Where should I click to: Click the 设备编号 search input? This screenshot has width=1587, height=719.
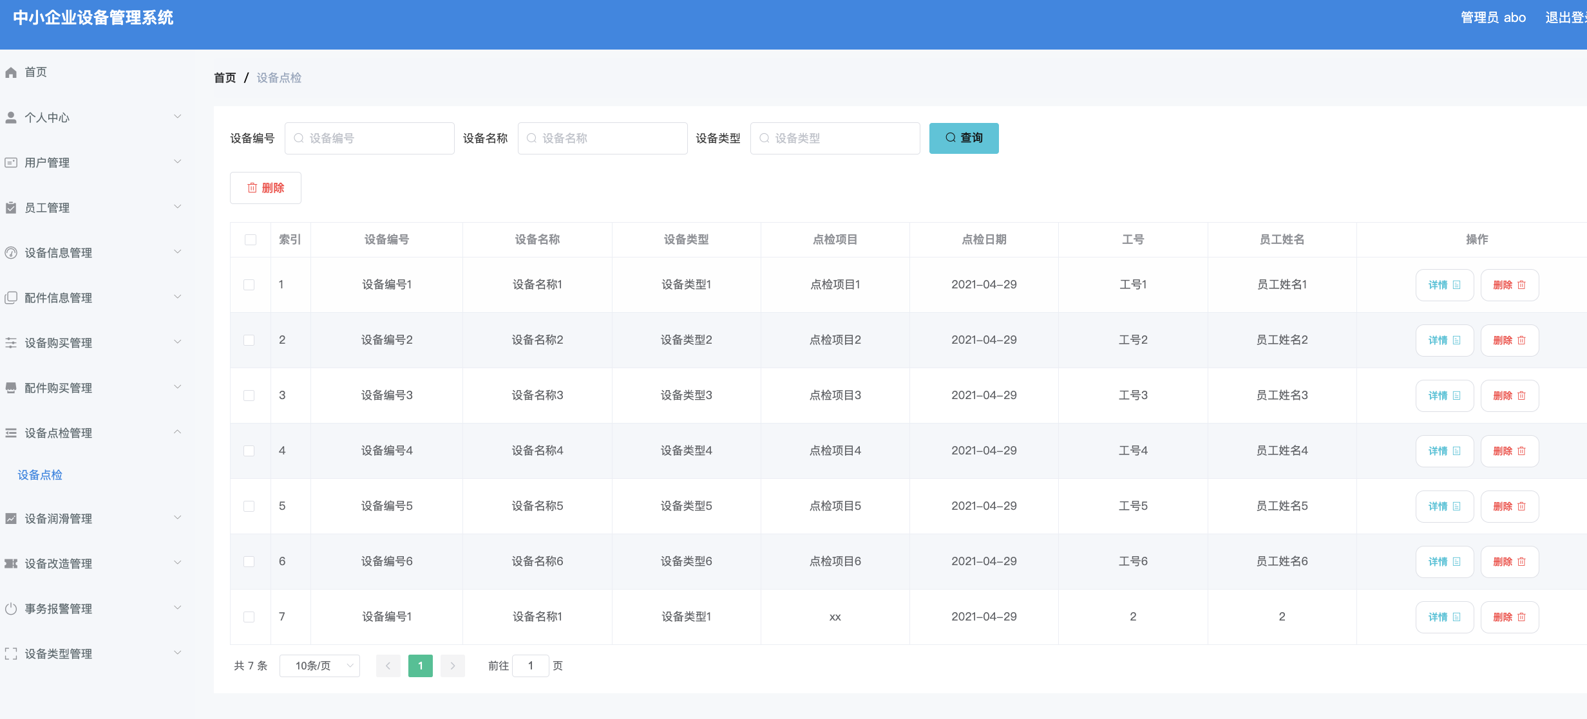[370, 138]
